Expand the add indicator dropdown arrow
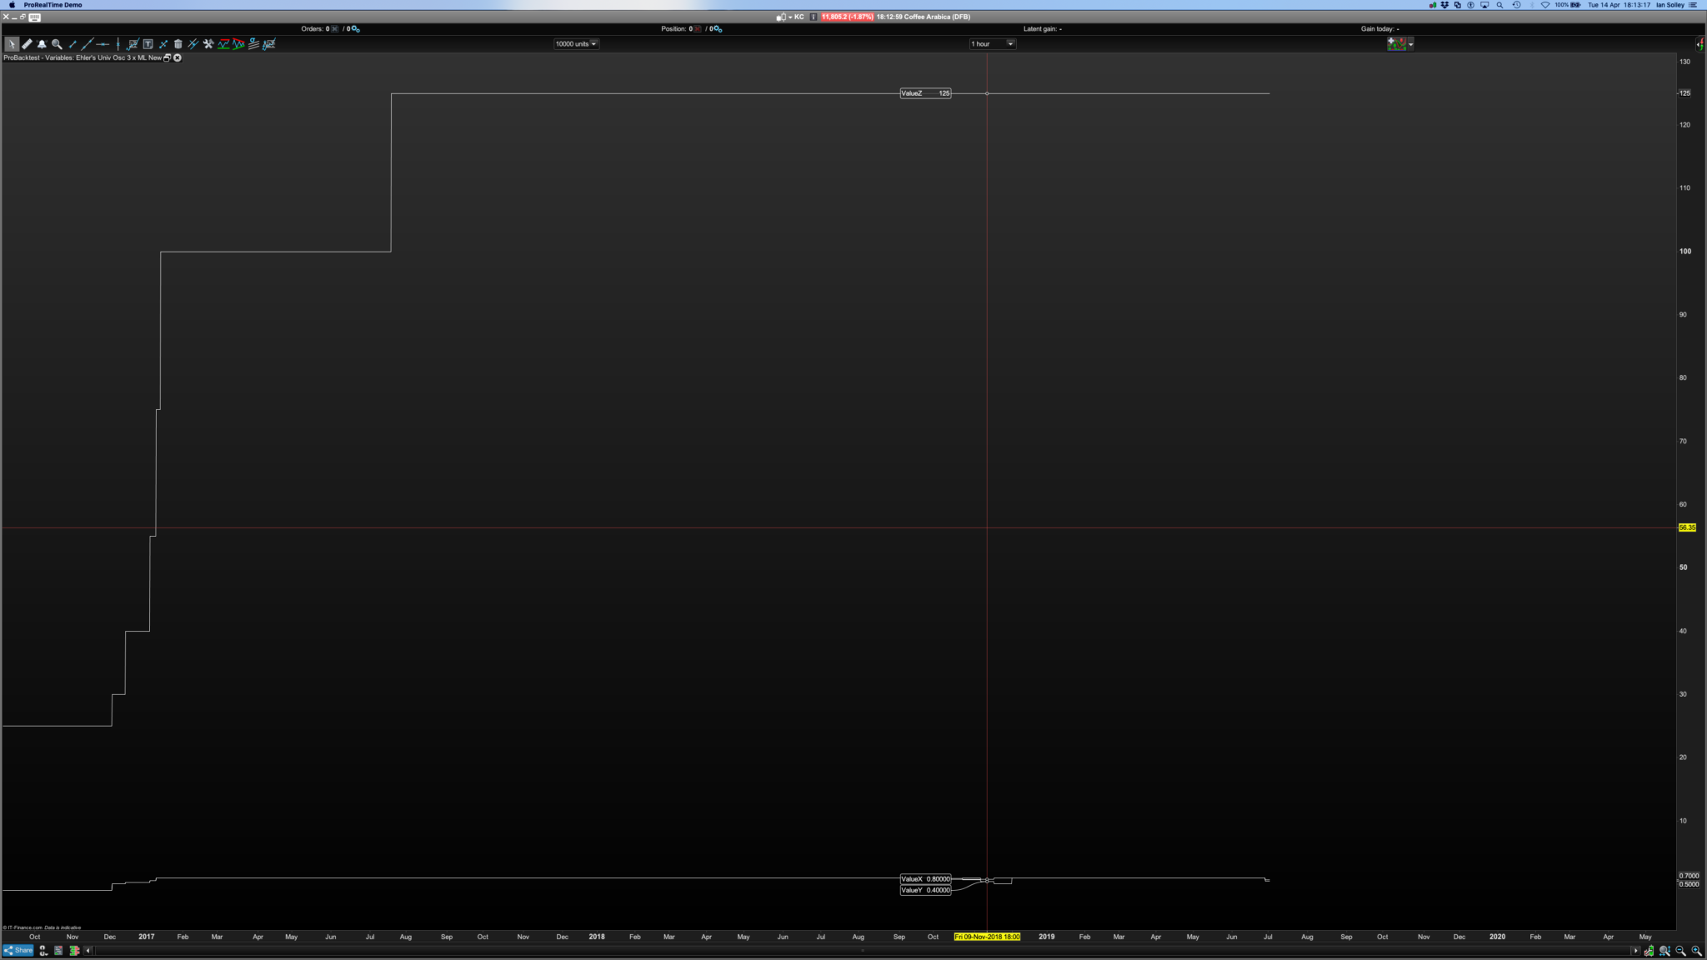Image resolution: width=1707 pixels, height=960 pixels. (1410, 44)
